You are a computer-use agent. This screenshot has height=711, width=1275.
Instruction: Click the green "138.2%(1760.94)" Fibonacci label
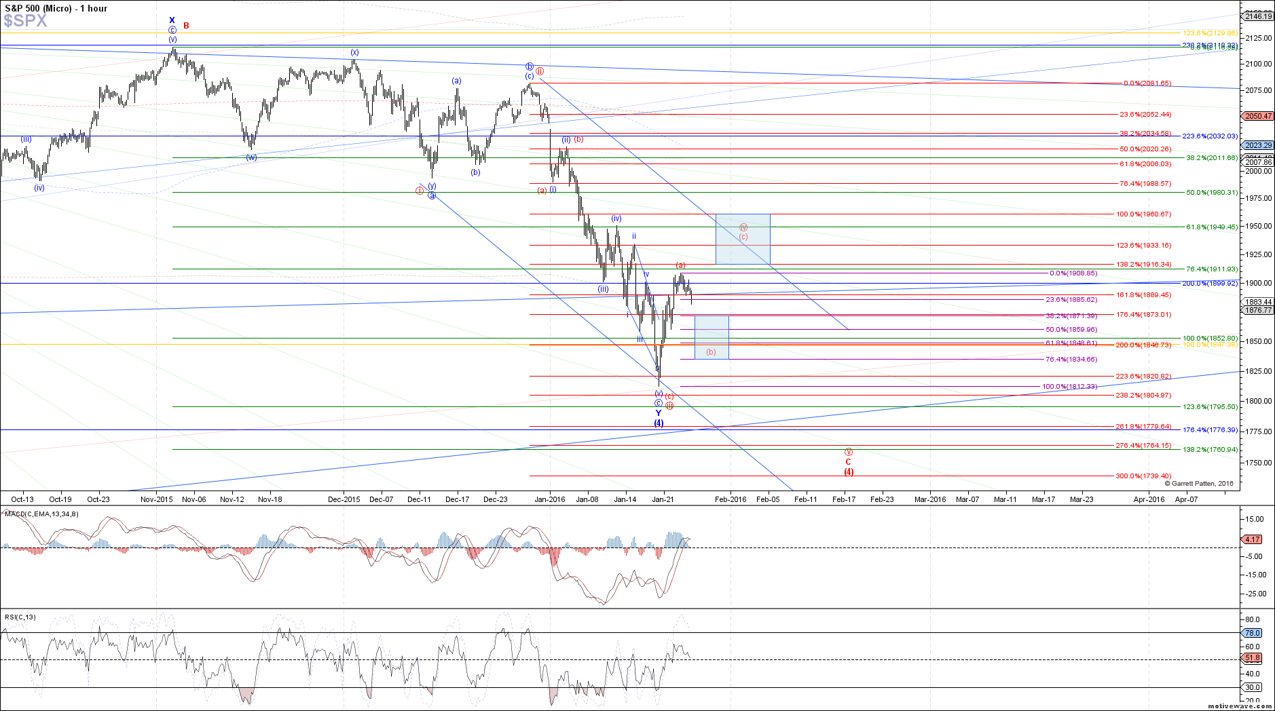pyautogui.click(x=1210, y=450)
